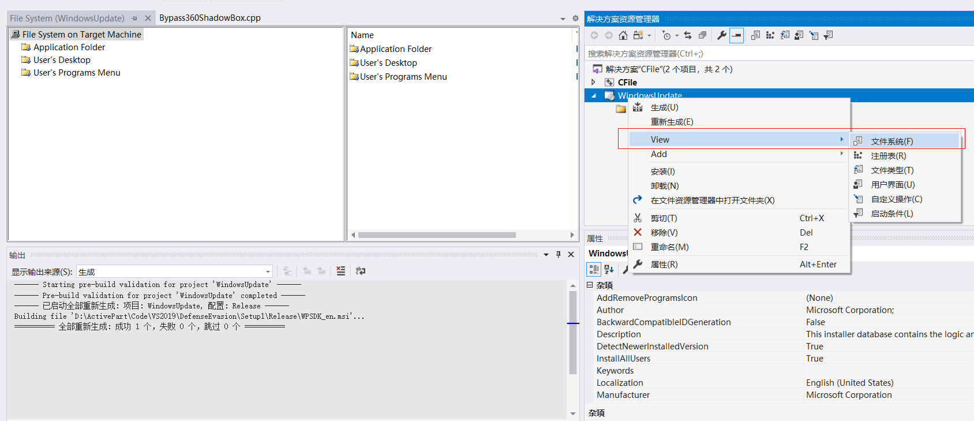Screen dimensions: 974x421
Task: Open dropdown arrow next to Switch Views icon
Action: click(649, 36)
